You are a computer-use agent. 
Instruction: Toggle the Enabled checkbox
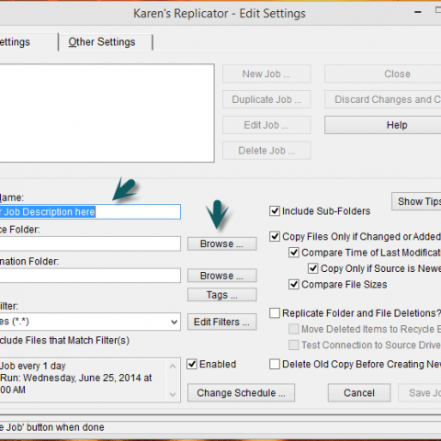click(192, 364)
